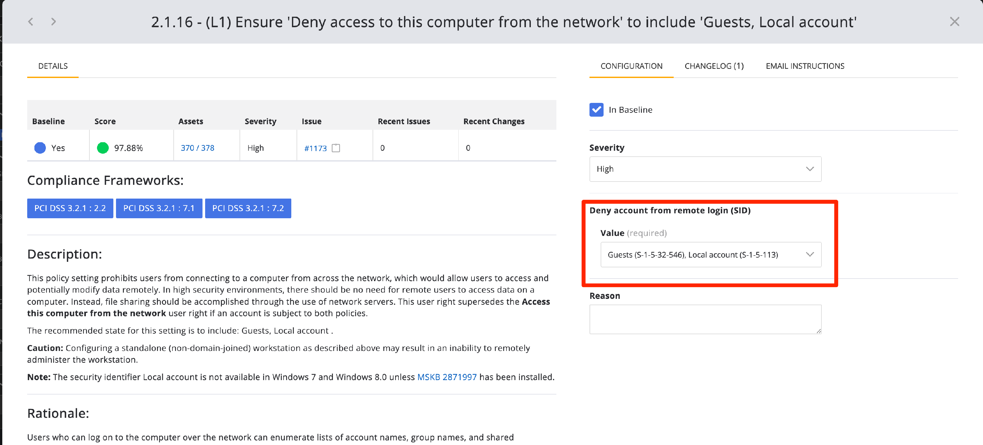Open issue #1173 link
Viewport: 983px width, 445px height.
[x=315, y=148]
